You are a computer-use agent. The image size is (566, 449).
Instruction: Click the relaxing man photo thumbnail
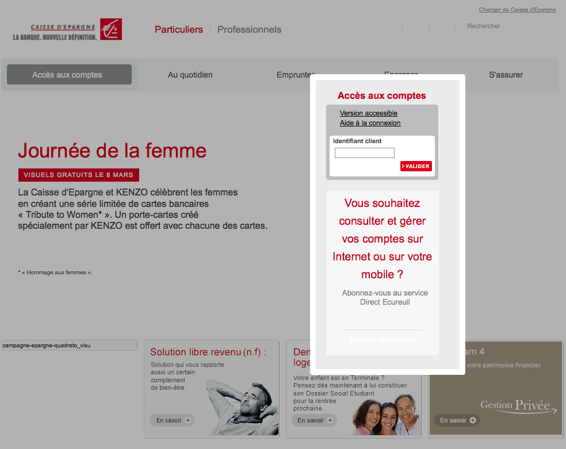coord(242,407)
